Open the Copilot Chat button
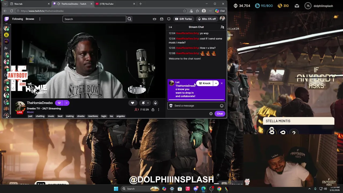The image size is (343, 193). [x=220, y=11]
